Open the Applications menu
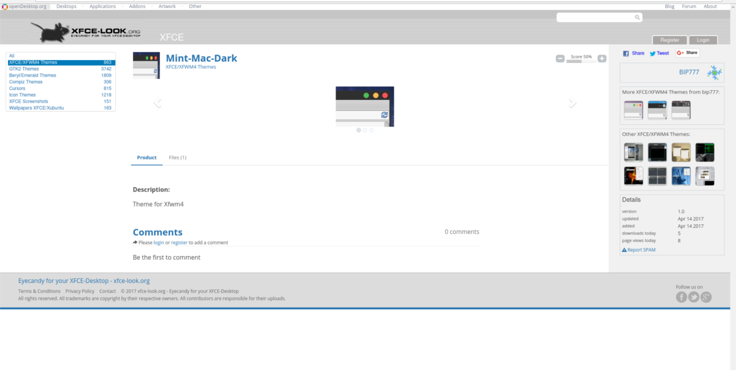Viewport: 736px width, 370px height. pyautogui.click(x=102, y=6)
